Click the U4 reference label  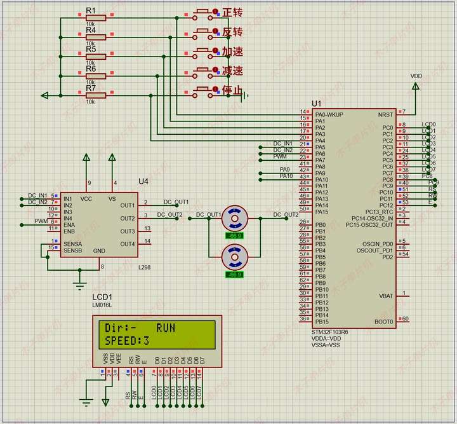(143, 182)
